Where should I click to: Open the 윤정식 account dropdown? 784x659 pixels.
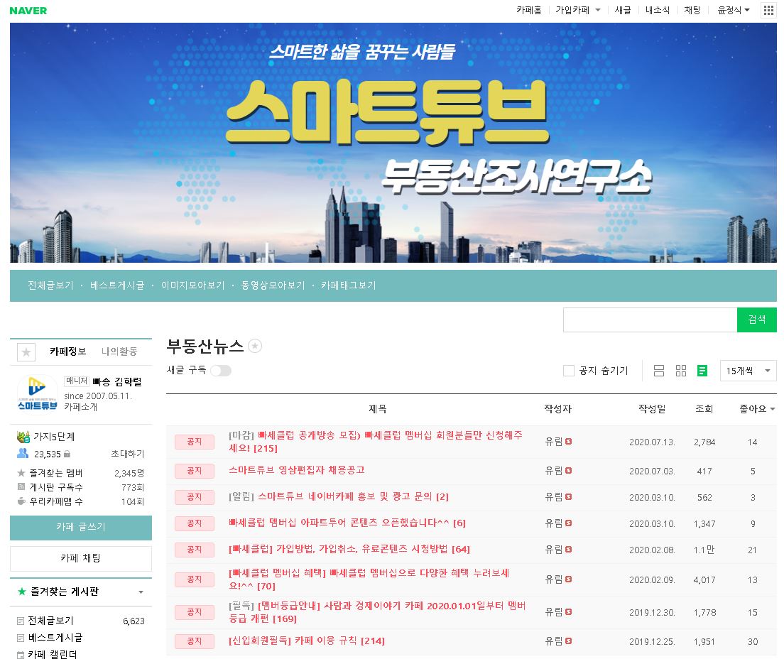734,10
